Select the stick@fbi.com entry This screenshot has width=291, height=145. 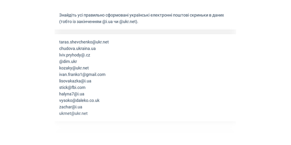[72, 87]
